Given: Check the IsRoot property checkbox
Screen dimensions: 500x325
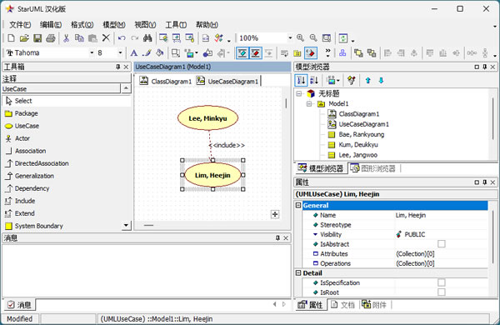Looking at the screenshot, I should click(x=442, y=292).
